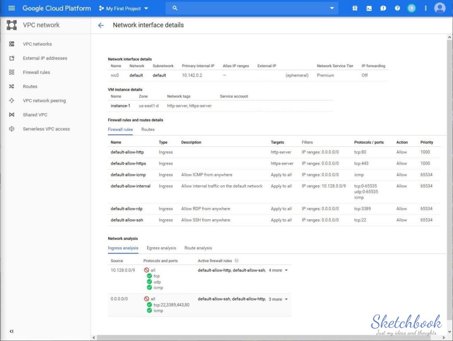Select the Route analysis tab

pos(198,248)
